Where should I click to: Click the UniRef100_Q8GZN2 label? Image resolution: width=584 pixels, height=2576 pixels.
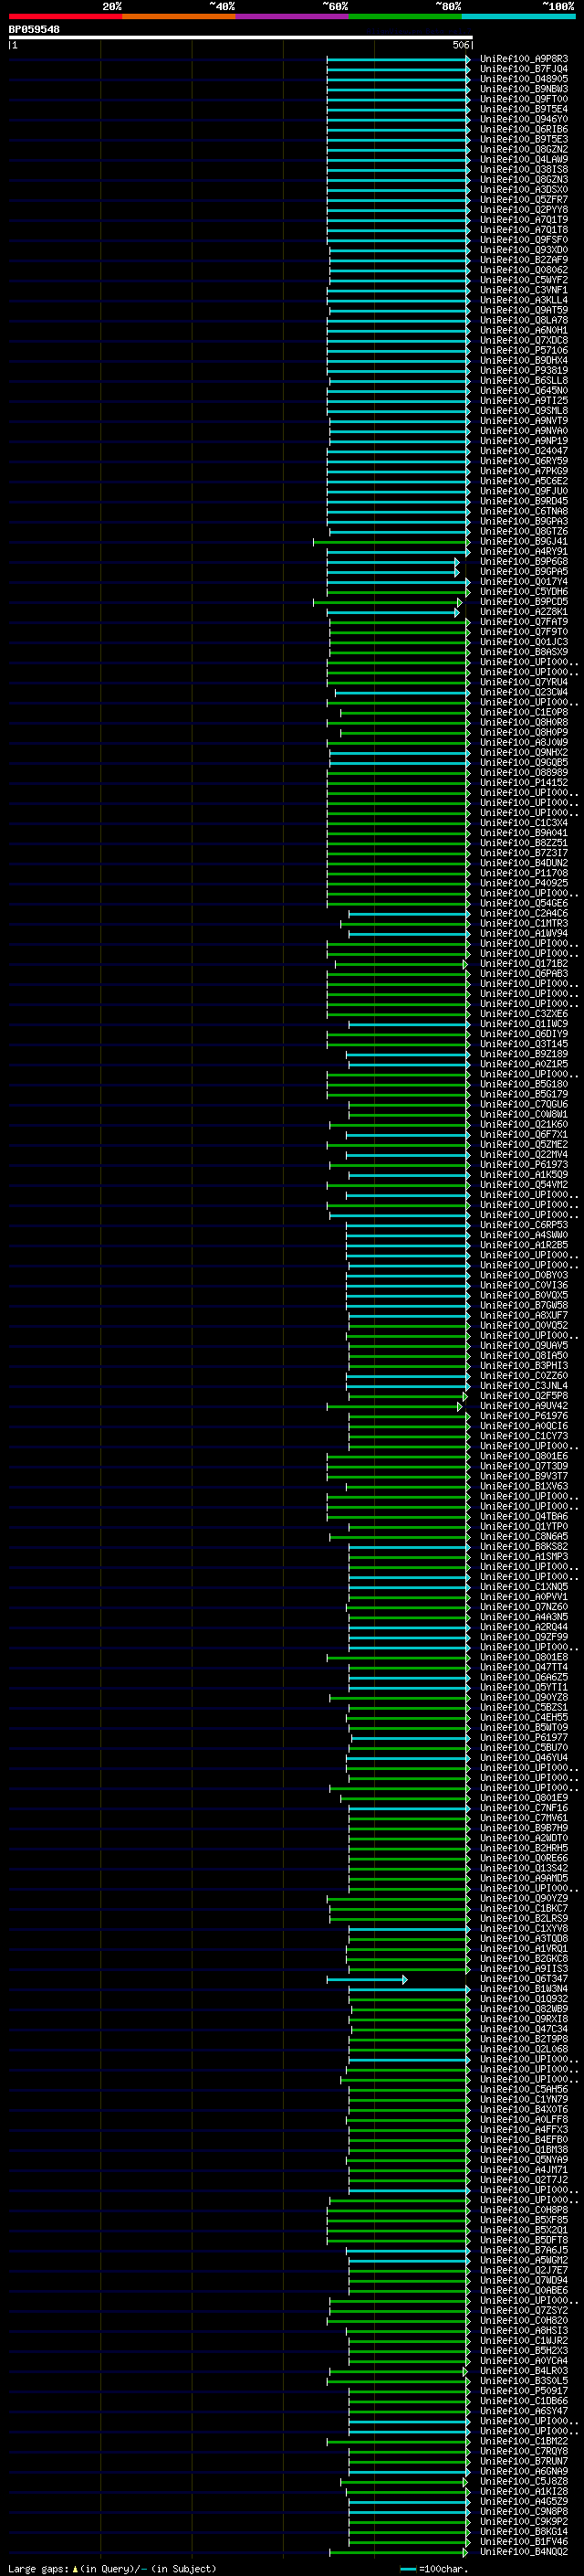click(x=524, y=149)
